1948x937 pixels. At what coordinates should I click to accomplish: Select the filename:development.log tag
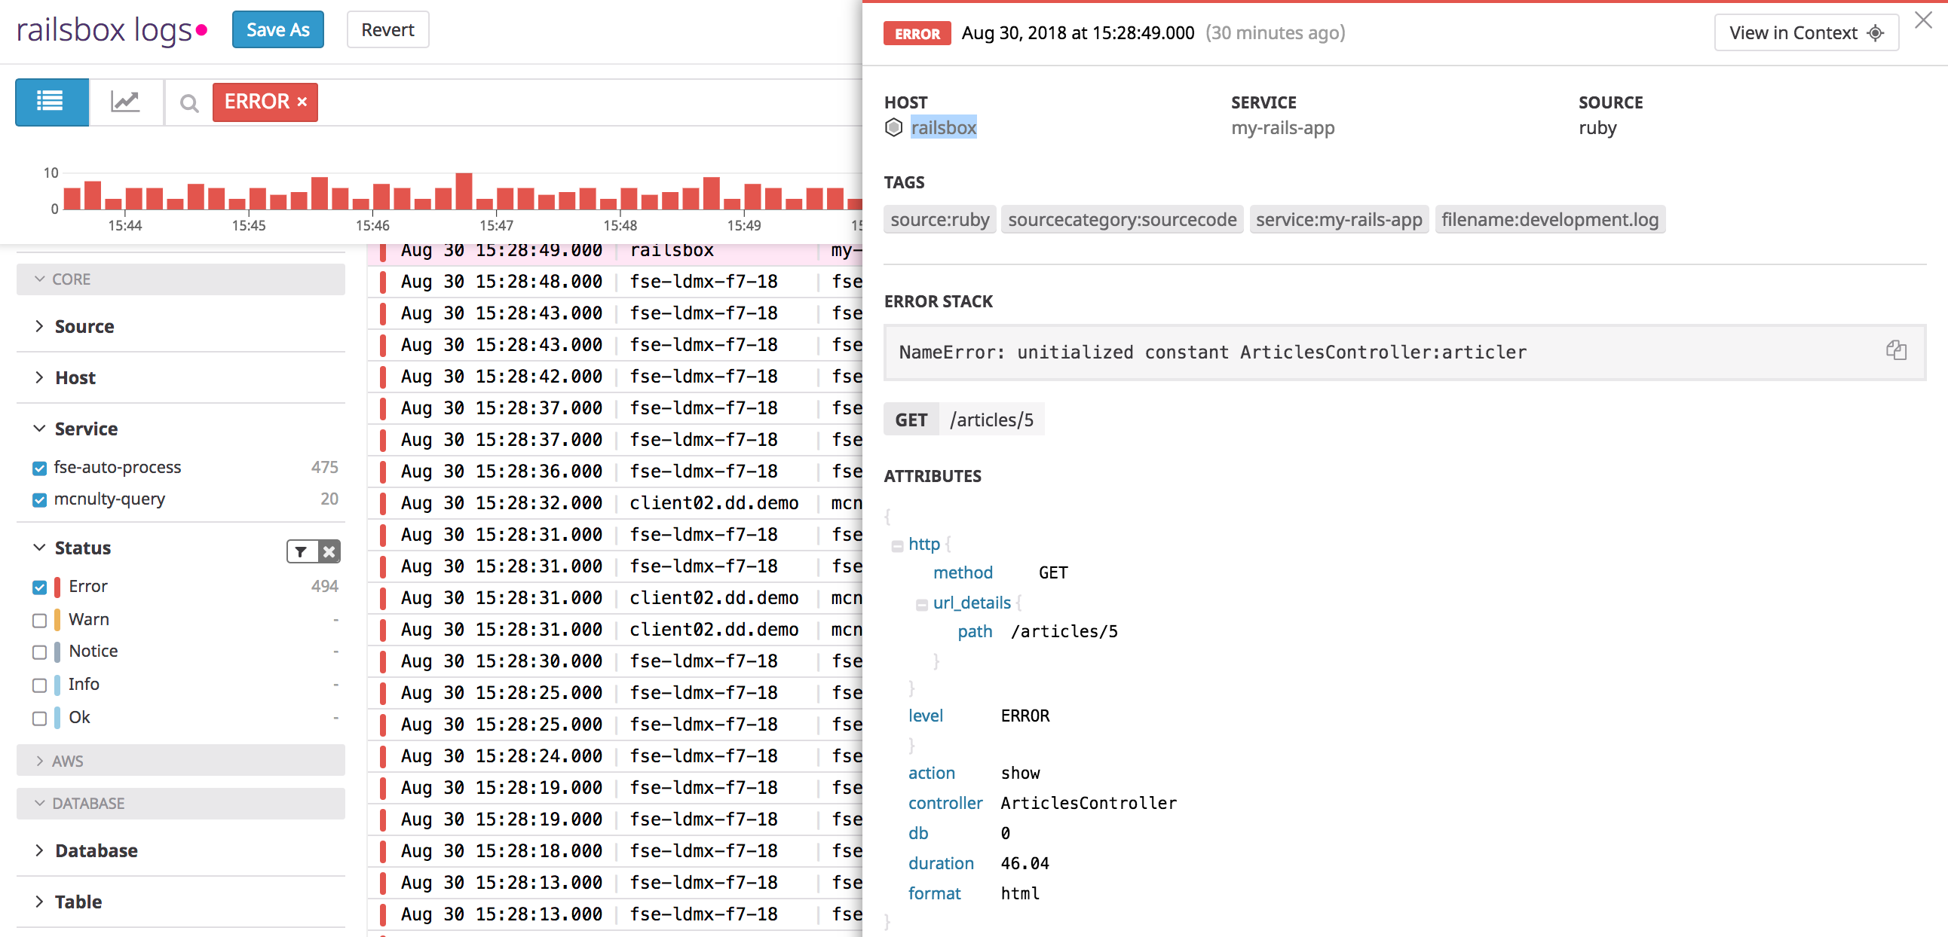(x=1549, y=219)
